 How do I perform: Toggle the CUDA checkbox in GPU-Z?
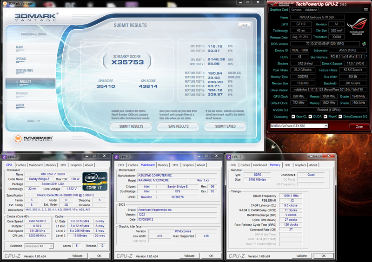[x=310, y=117]
